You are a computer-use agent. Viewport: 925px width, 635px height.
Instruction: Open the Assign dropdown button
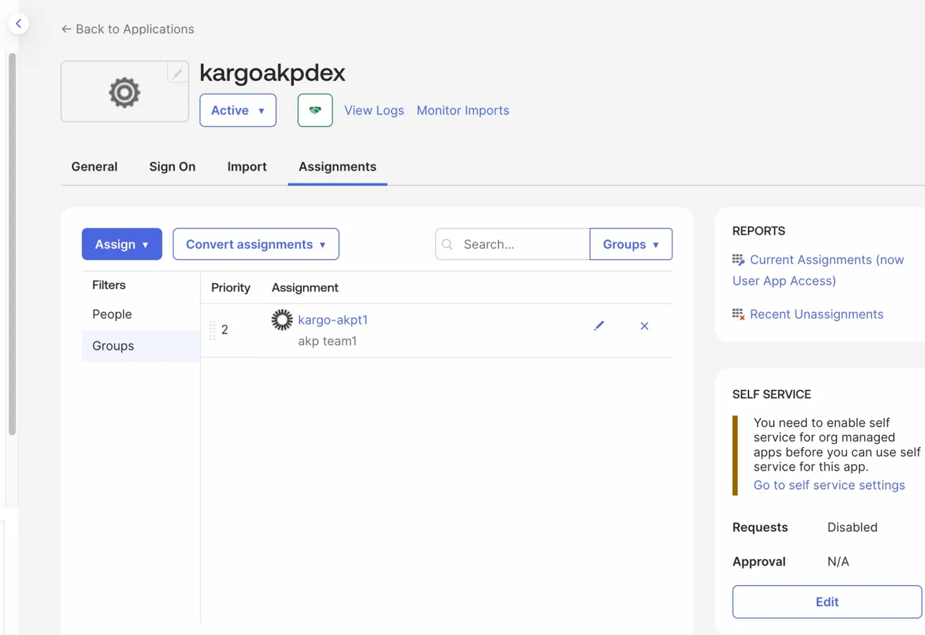click(122, 244)
